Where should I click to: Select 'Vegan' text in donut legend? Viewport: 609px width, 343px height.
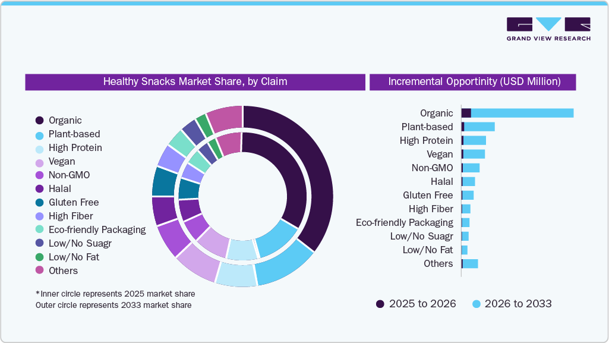click(x=62, y=161)
